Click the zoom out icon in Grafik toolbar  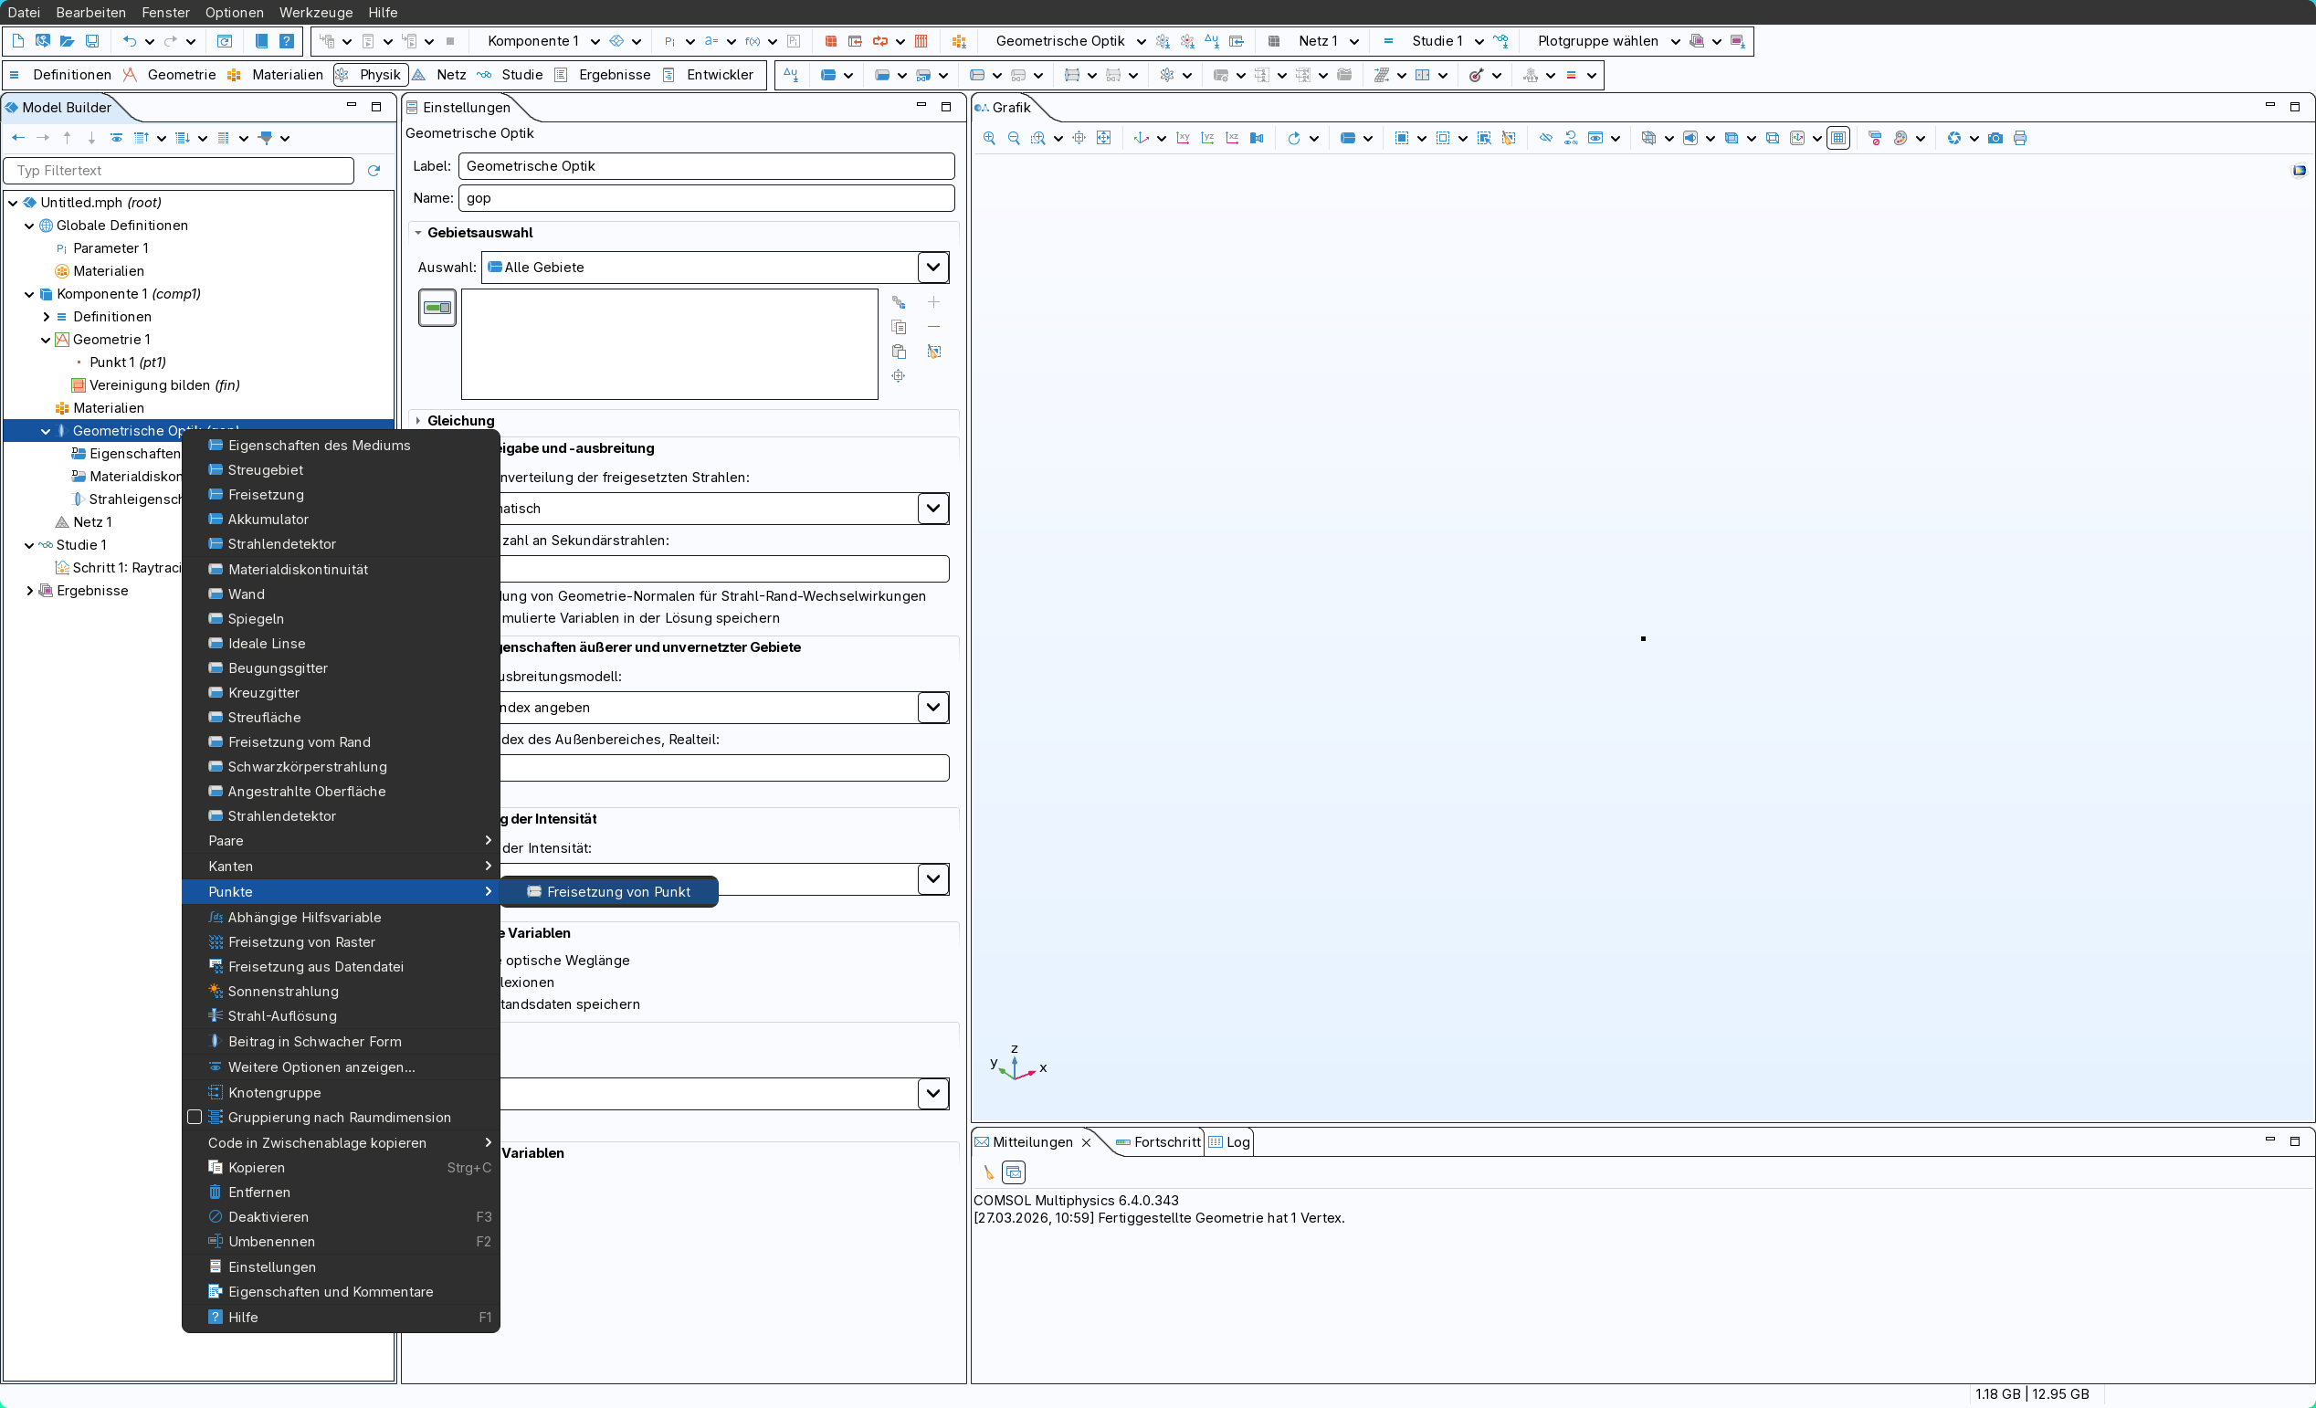click(1014, 138)
